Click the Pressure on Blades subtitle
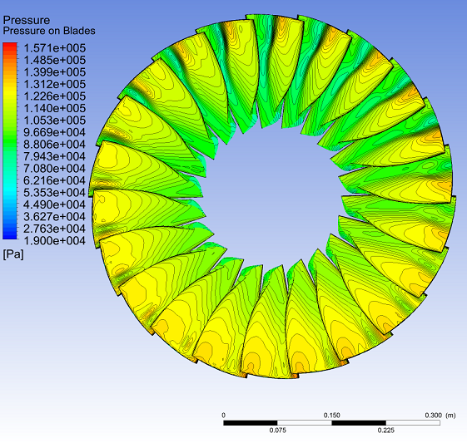Screen dimensions: 467x443 point(49,31)
